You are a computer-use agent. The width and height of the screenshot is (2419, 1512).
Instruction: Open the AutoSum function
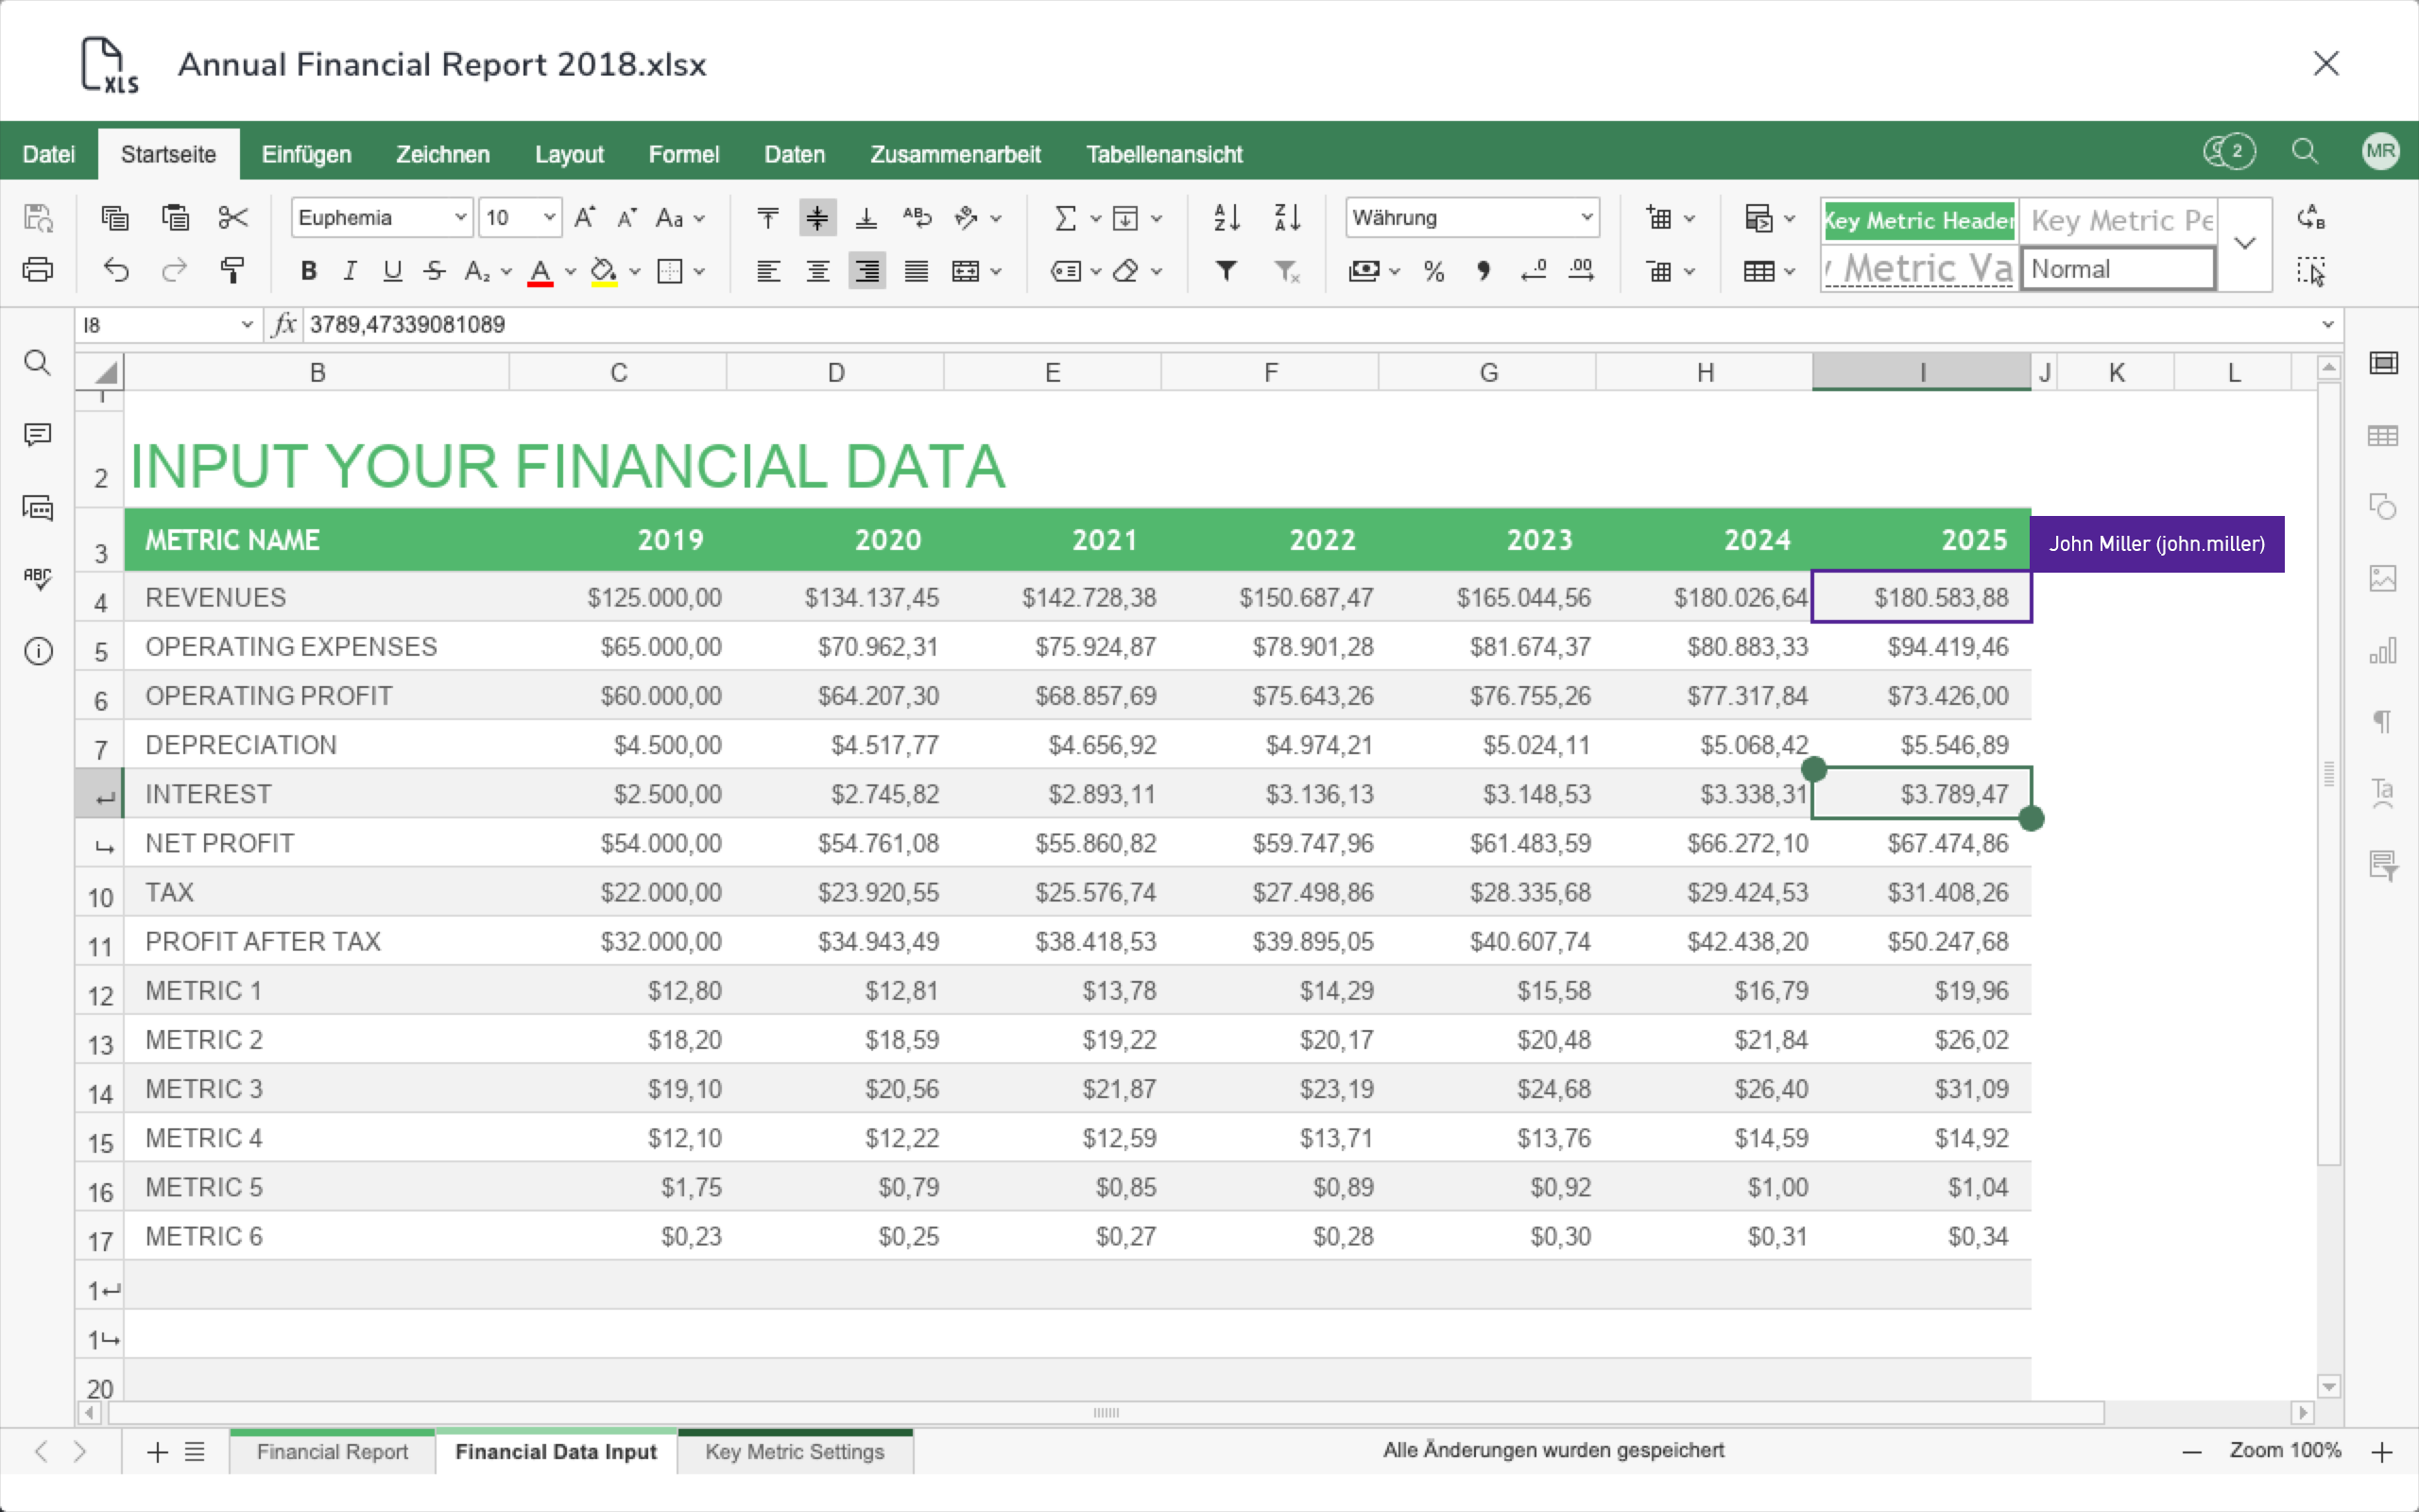tap(1065, 217)
